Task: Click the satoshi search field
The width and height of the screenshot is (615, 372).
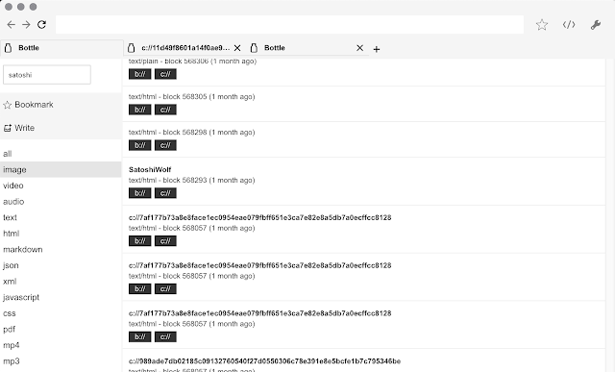Action: pos(47,75)
